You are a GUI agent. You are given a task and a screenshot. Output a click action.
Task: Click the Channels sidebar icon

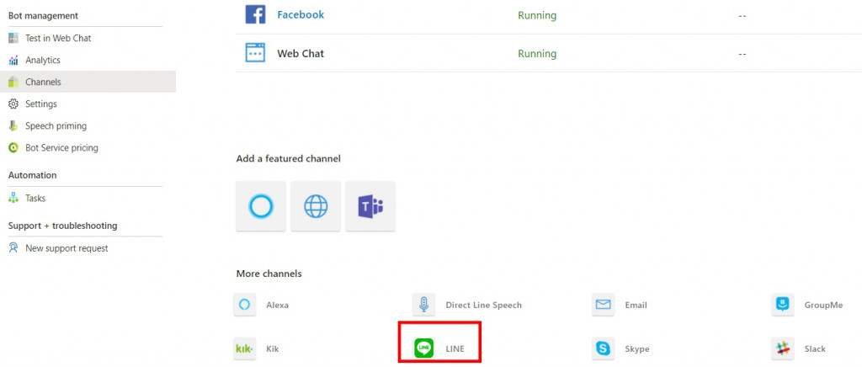click(13, 82)
